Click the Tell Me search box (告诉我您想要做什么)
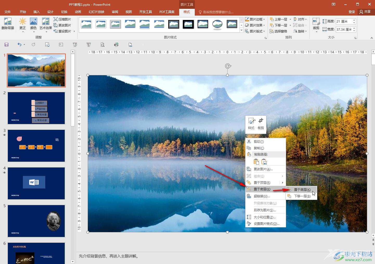Screen dimensions: 375x264 click(216, 12)
